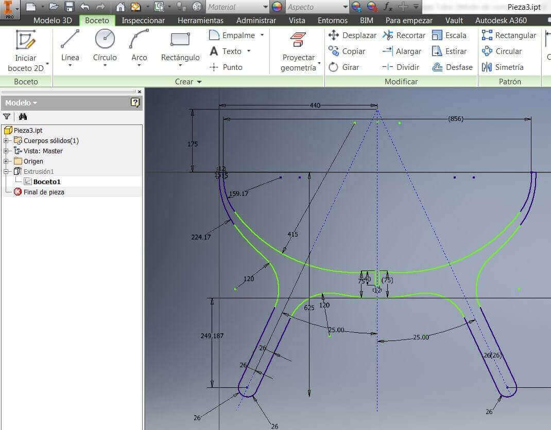The width and height of the screenshot is (551, 430).
Task: Expand the Vista: Master node
Action: [x=6, y=151]
